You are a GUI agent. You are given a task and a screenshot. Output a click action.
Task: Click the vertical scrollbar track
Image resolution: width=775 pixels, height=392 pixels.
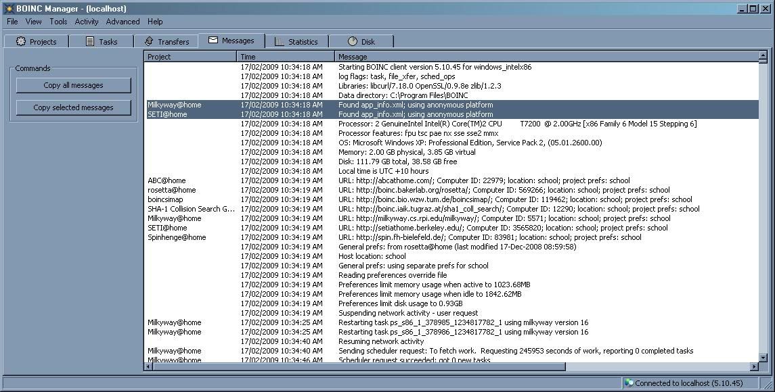click(x=763, y=207)
